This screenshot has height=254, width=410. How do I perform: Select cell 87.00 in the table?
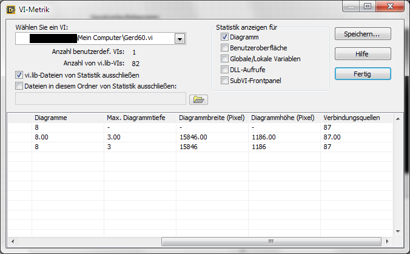[357, 137]
